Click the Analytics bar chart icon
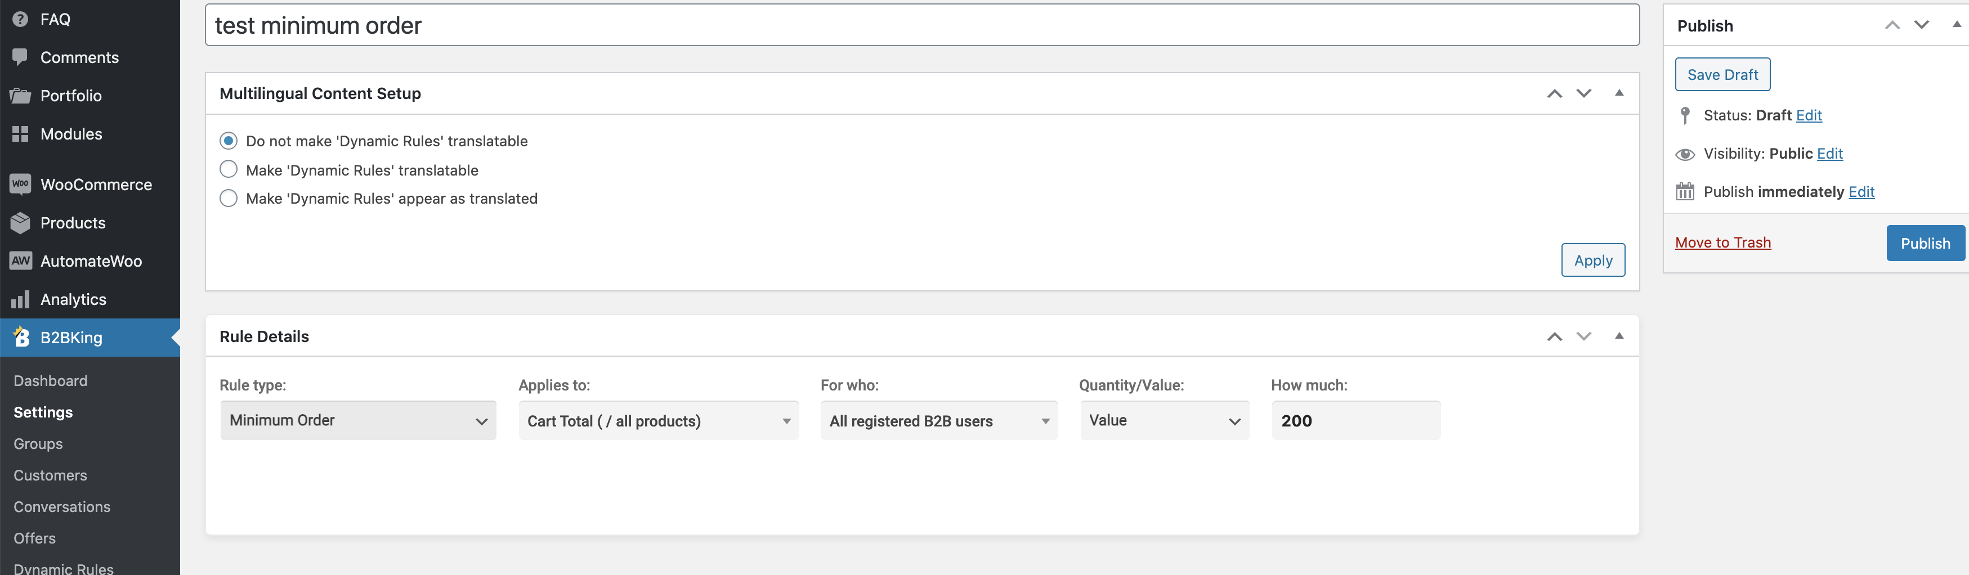Viewport: 1969px width, 575px height. click(21, 299)
